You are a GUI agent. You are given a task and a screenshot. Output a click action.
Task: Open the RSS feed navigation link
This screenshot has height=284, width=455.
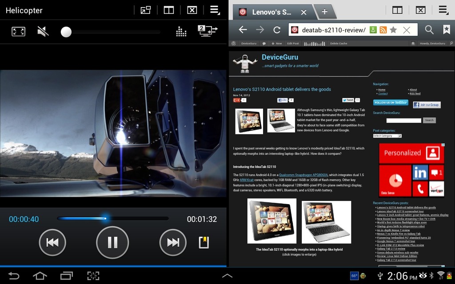tap(415, 94)
